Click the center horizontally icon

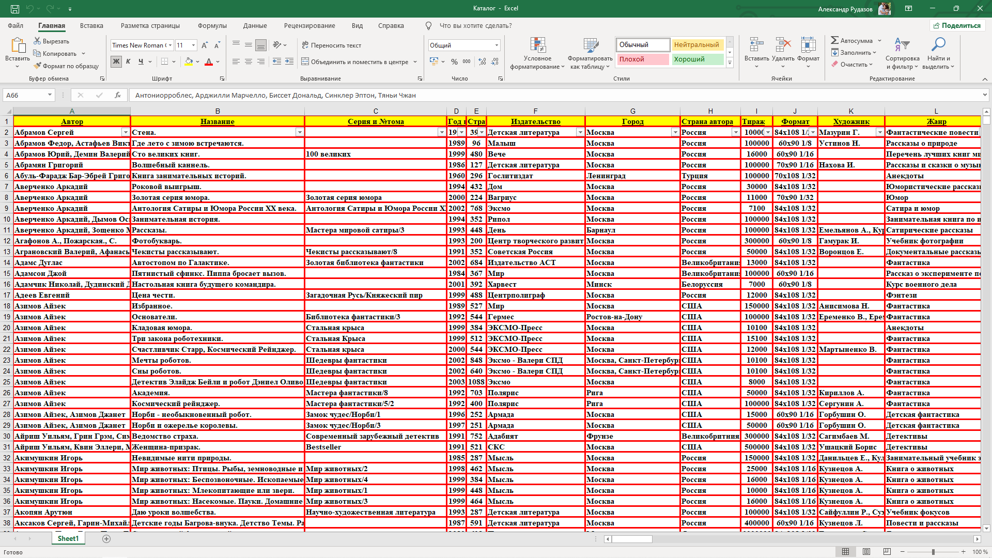249,61
